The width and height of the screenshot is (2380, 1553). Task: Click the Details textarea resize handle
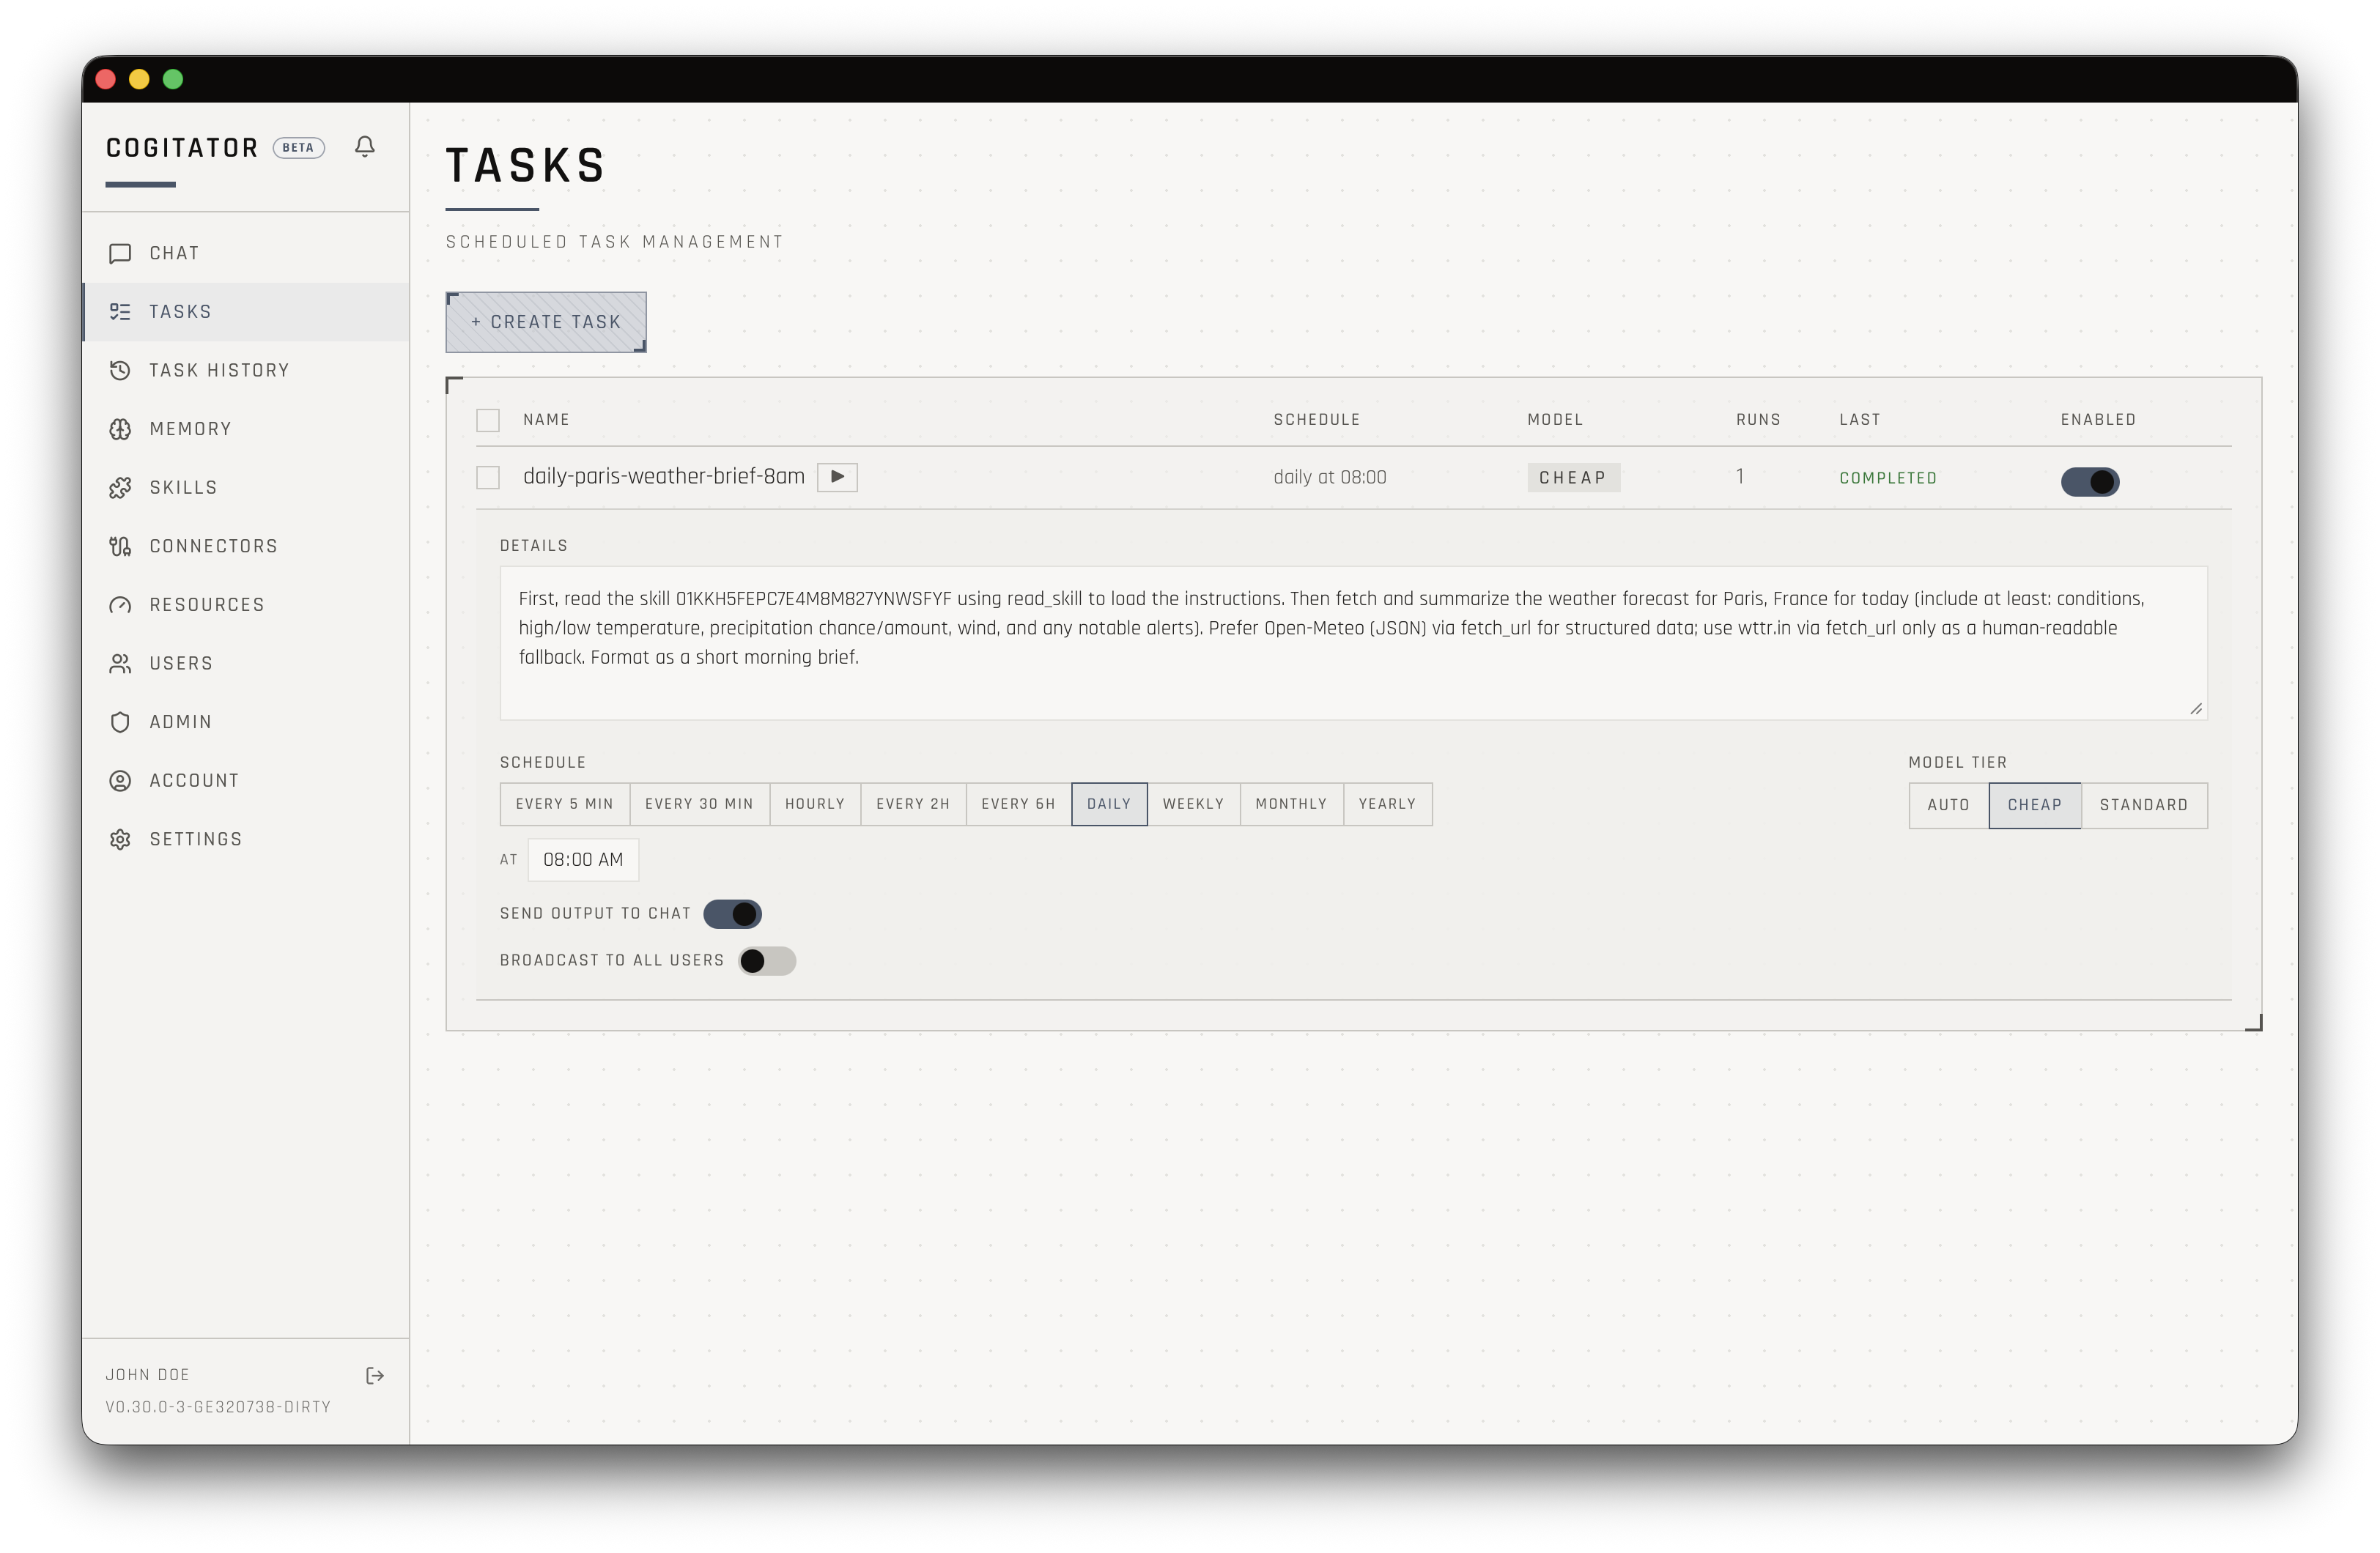coord(2196,709)
